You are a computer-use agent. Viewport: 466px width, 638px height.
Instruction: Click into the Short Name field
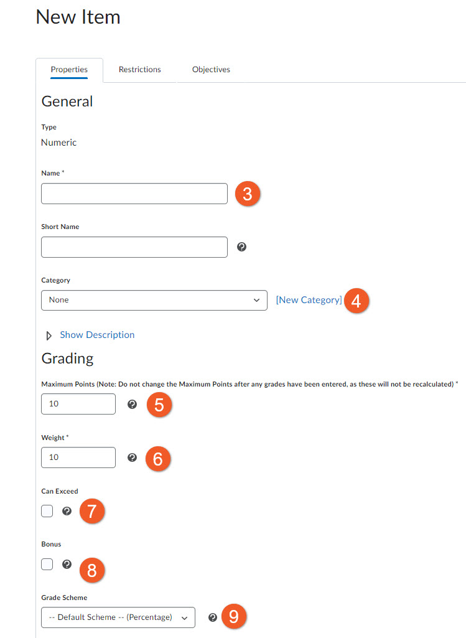tap(134, 247)
